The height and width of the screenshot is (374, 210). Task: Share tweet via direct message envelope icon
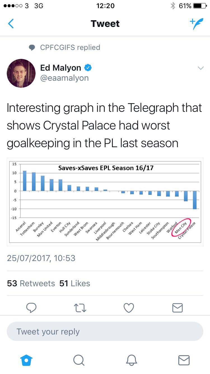coord(178,308)
